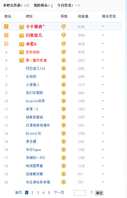Click the crown icon beside 小小雅痞
This screenshot has width=127, height=198.
click(21, 27)
